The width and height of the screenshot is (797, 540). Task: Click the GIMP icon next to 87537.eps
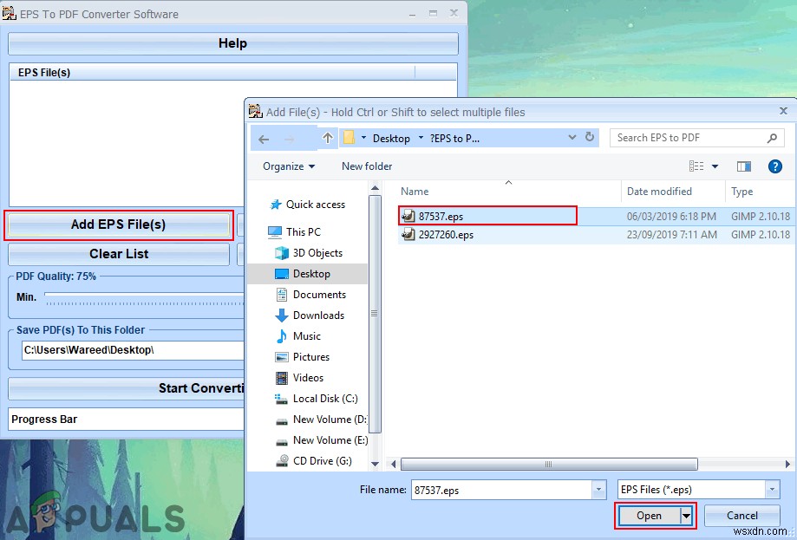tap(408, 215)
